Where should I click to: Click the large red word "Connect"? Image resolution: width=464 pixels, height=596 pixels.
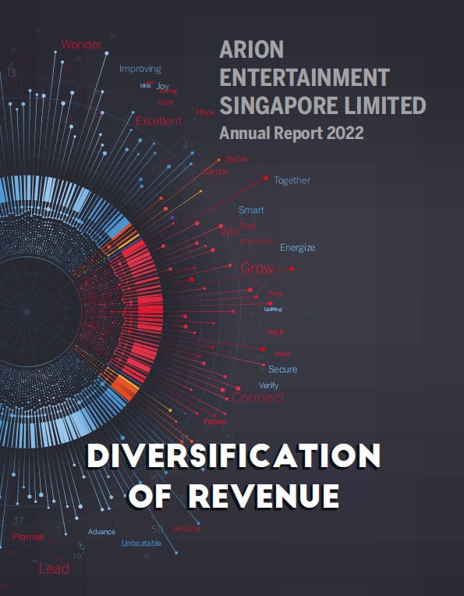click(x=257, y=398)
